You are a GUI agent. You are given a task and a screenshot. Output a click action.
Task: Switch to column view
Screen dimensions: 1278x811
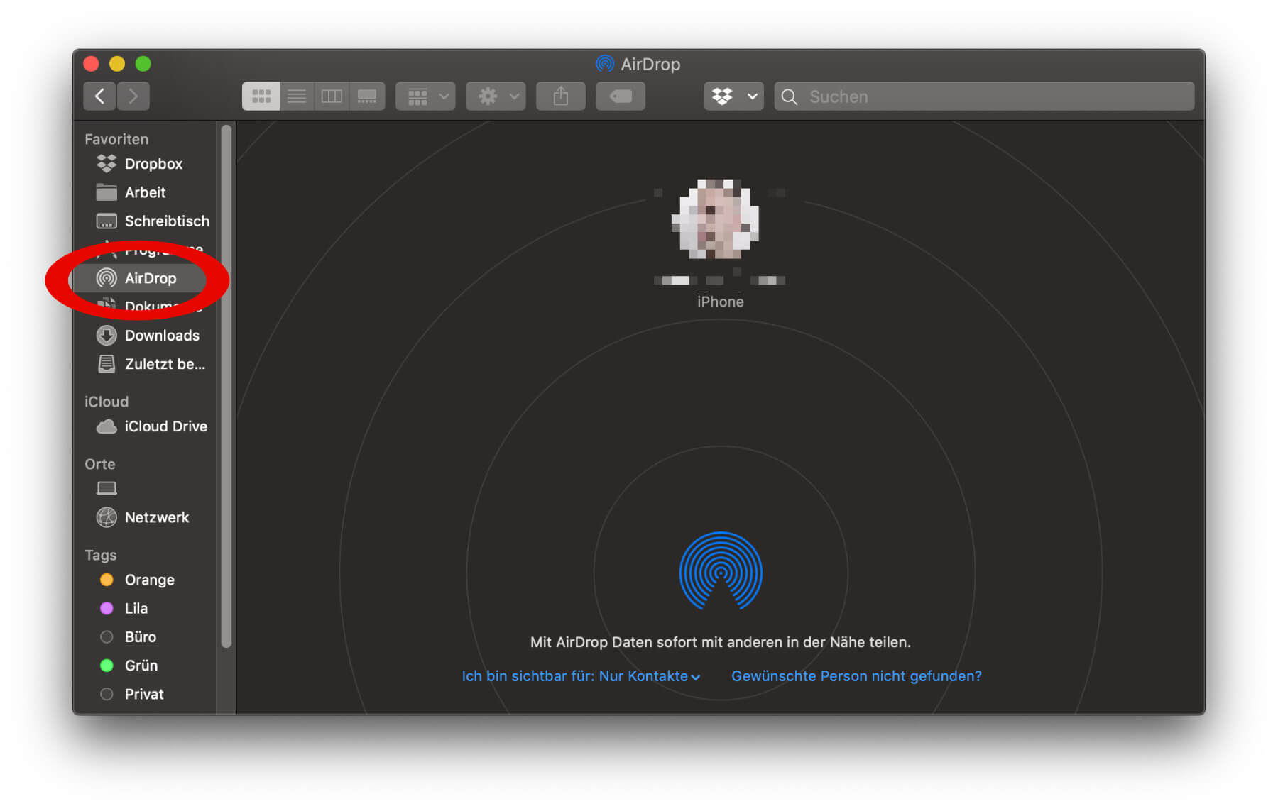click(332, 96)
